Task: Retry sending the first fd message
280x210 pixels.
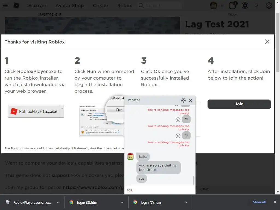Action: pyautogui.click(x=178, y=120)
